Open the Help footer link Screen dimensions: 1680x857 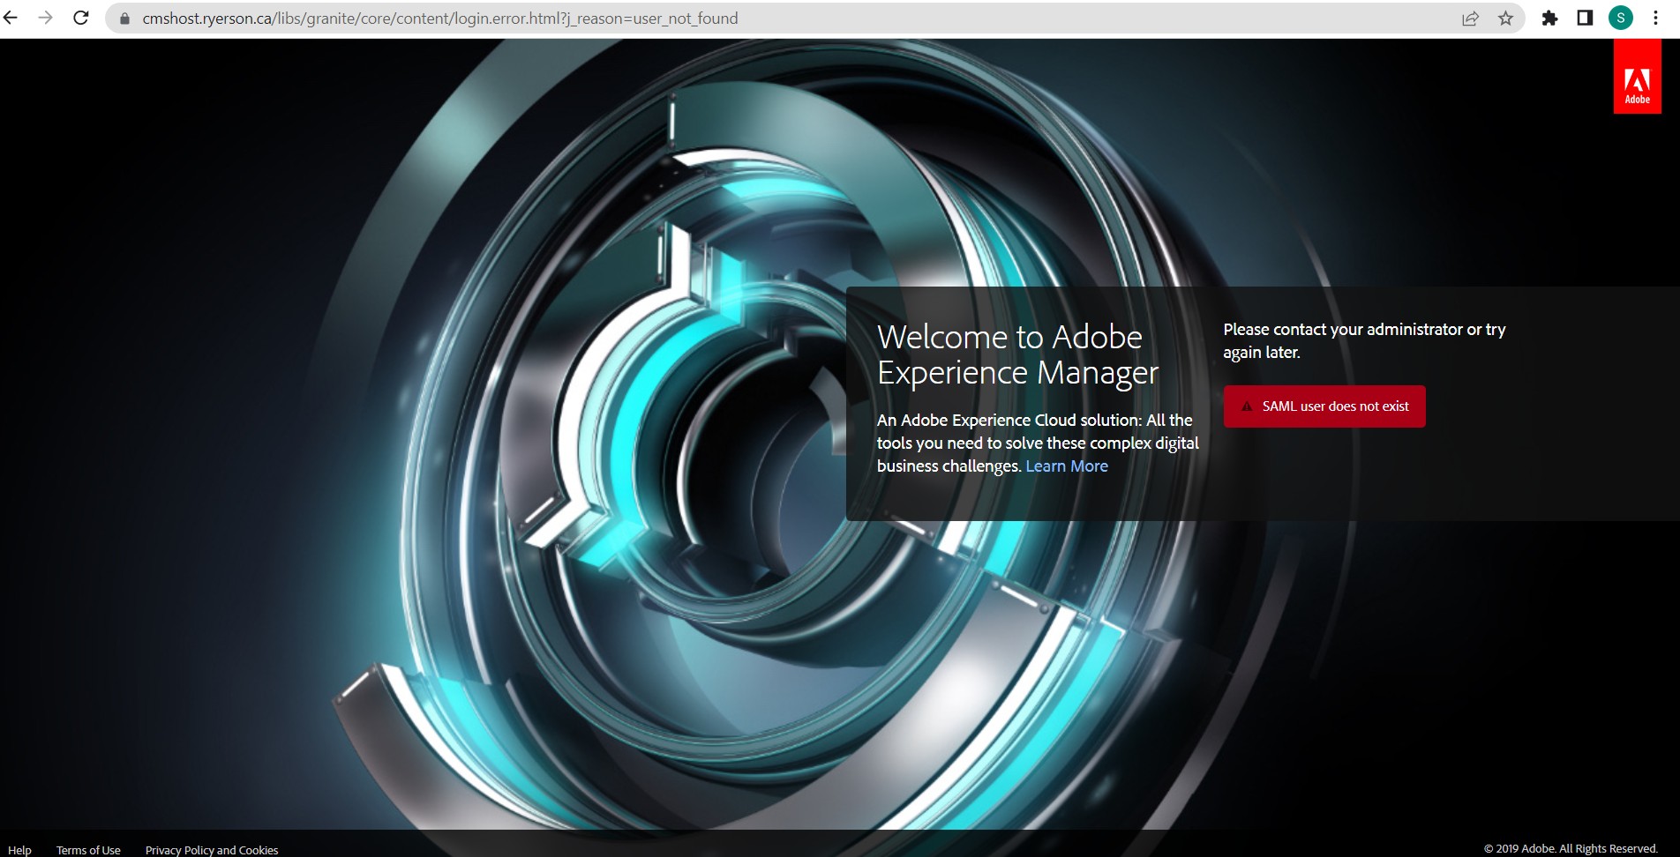(19, 850)
